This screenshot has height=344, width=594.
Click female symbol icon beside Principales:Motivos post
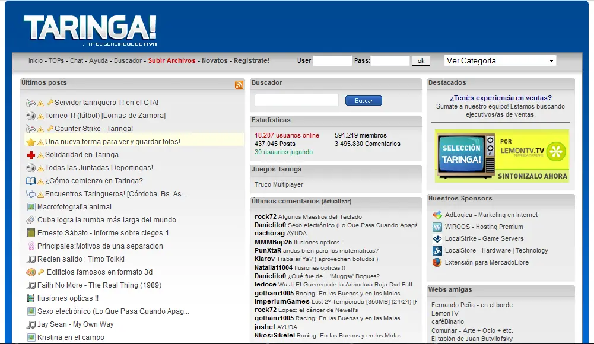[31, 246]
